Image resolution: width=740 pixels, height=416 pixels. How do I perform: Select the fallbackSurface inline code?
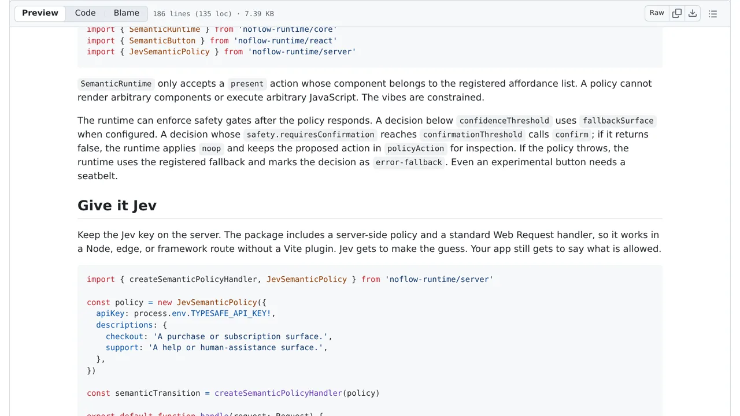pos(618,121)
